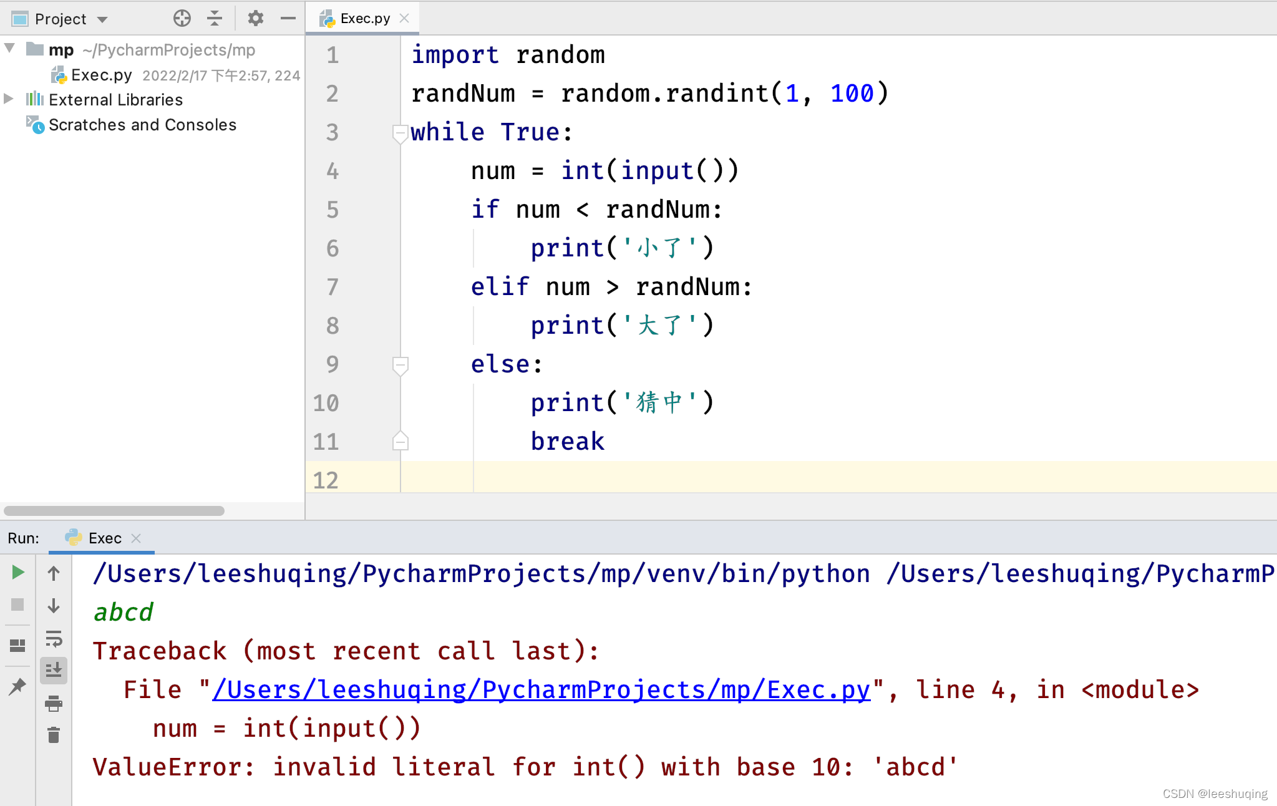
Task: Clear console with trash icon
Action: click(54, 736)
